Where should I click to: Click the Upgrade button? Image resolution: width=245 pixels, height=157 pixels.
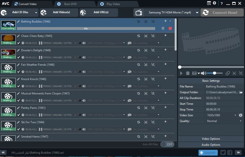(208, 153)
